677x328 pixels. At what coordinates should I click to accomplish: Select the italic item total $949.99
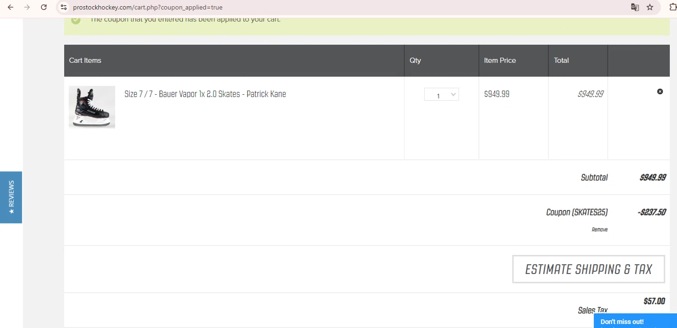[x=590, y=94]
